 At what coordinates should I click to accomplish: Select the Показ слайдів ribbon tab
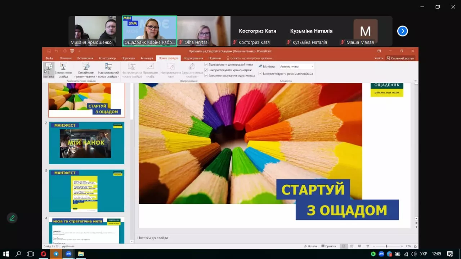coord(169,58)
